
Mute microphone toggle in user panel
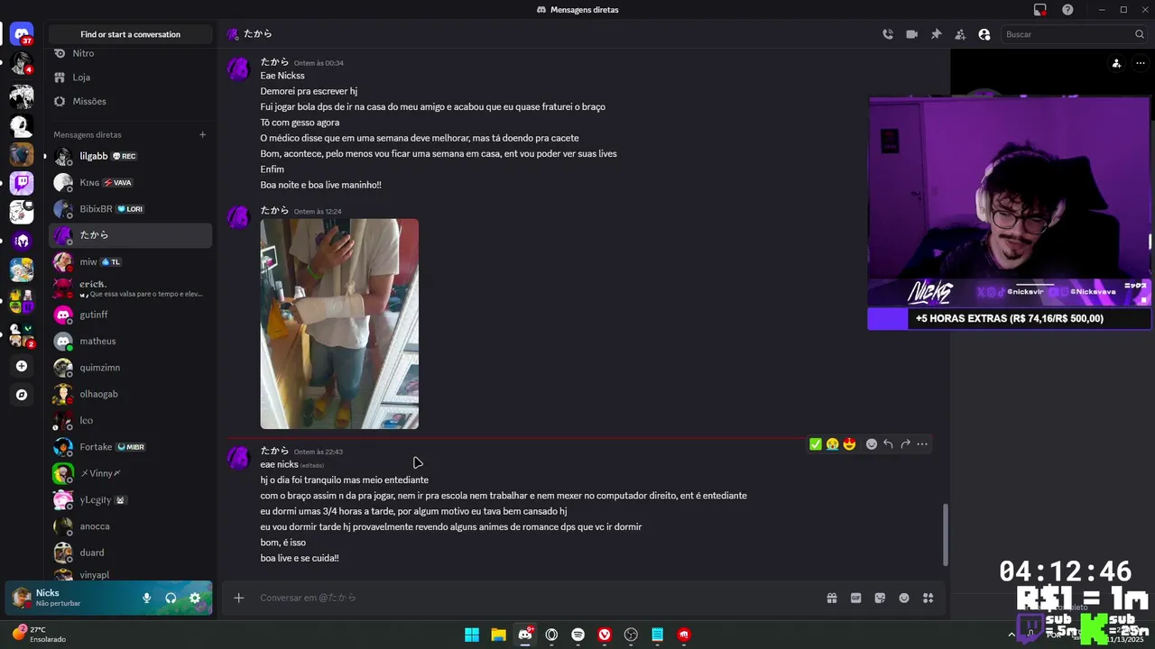point(146,598)
